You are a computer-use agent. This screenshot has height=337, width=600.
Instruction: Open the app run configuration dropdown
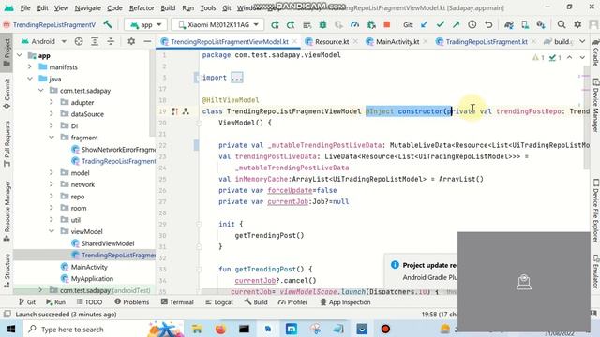pyautogui.click(x=146, y=25)
